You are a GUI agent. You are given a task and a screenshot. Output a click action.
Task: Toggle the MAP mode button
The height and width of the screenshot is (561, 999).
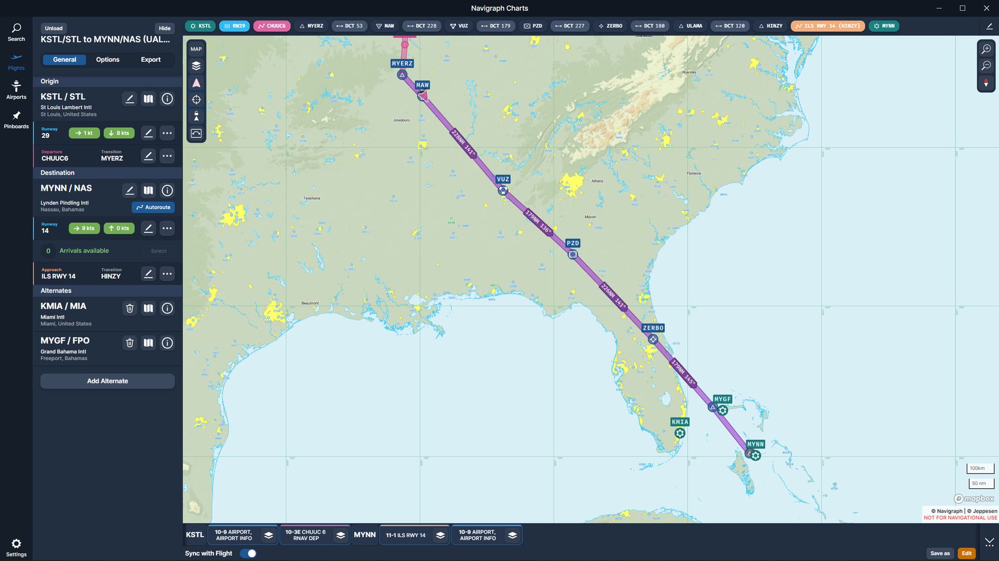coord(196,49)
